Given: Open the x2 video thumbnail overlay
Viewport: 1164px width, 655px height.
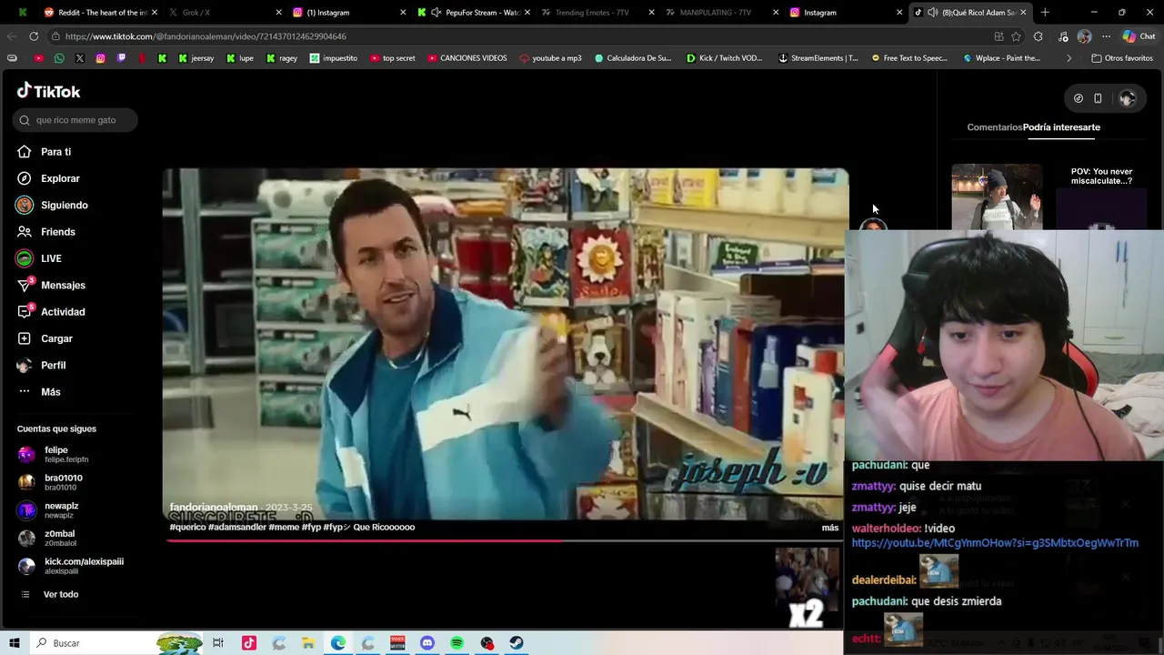Looking at the screenshot, I should (807, 588).
